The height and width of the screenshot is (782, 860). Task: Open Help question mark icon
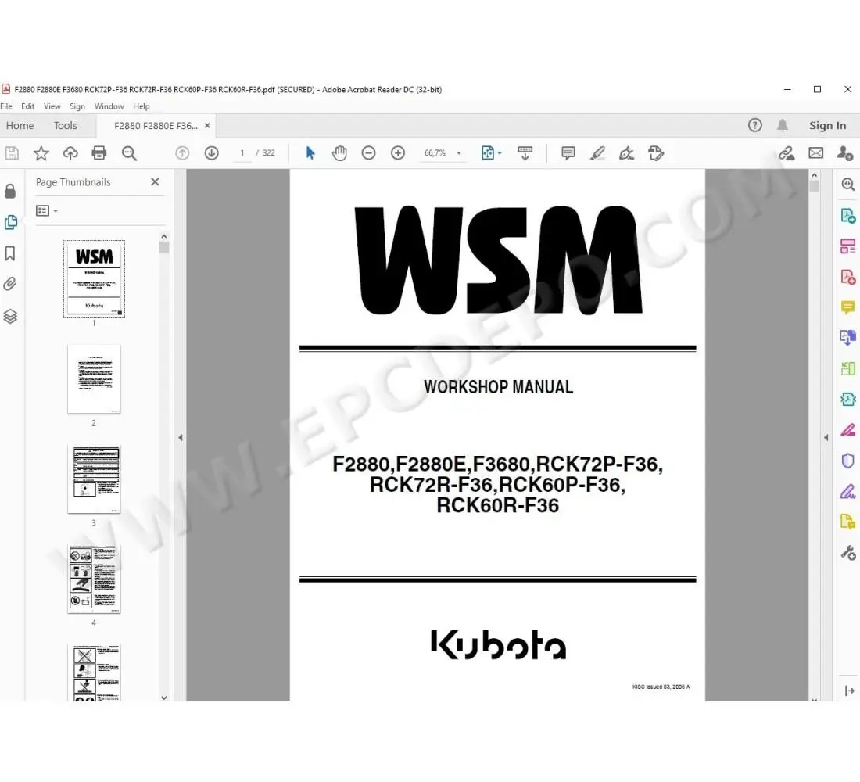(x=755, y=125)
